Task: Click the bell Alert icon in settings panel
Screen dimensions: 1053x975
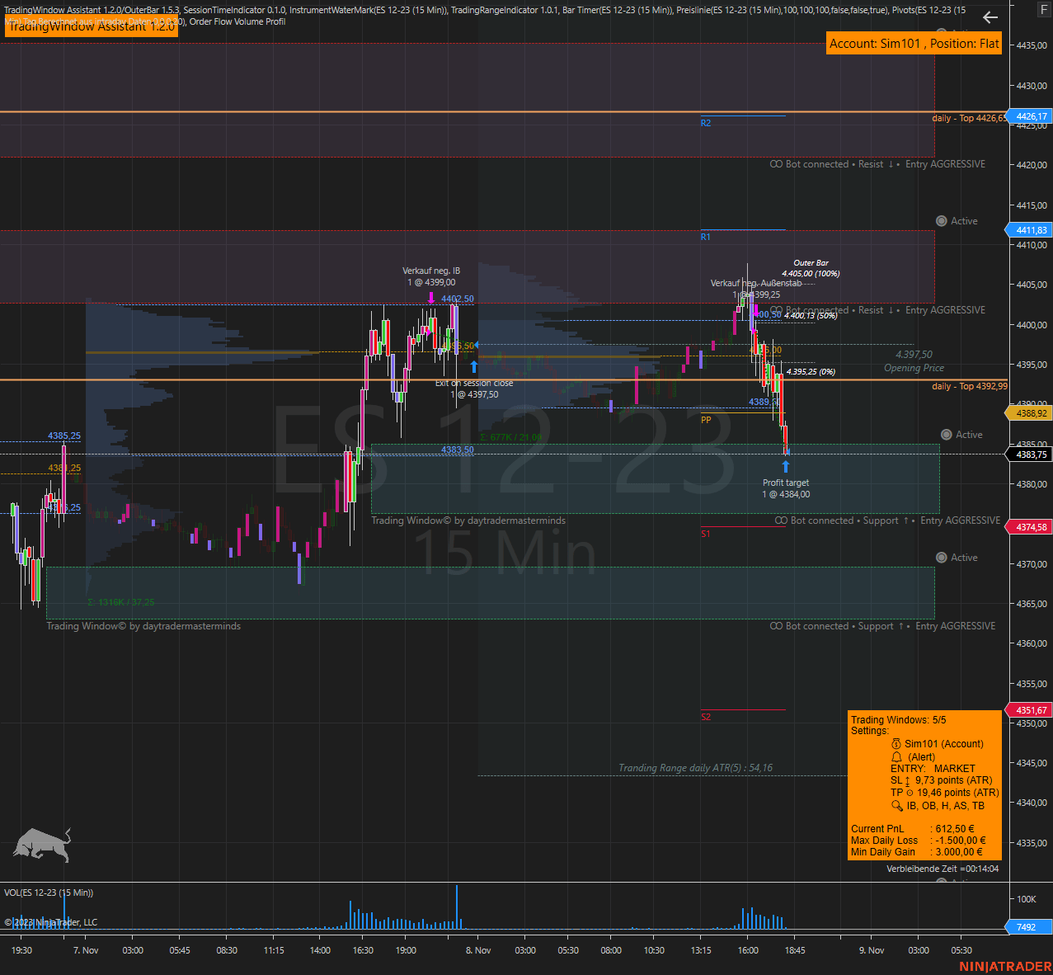Action: (x=896, y=756)
